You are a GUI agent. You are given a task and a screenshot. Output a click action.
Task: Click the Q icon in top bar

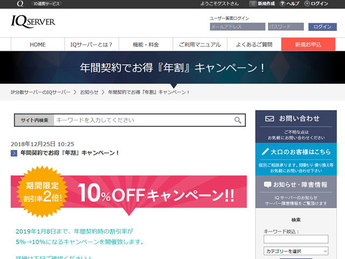20,3
